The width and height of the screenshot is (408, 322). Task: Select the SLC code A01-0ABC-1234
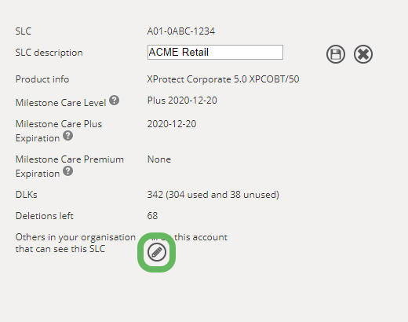(181, 31)
